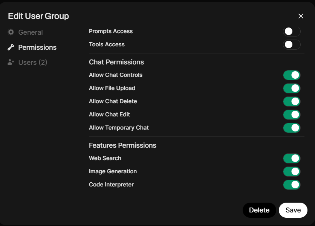Screen dimensions: 315x226
Task: Click the Edit User Group title
Action: tap(38, 16)
